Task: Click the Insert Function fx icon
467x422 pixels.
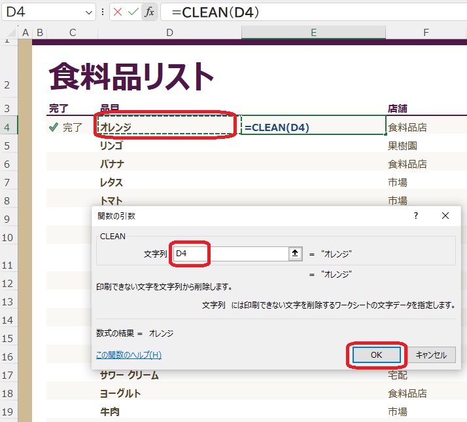Action: coord(149,12)
